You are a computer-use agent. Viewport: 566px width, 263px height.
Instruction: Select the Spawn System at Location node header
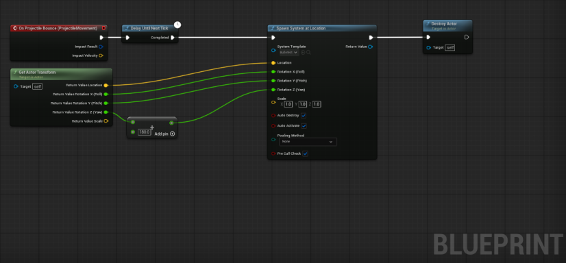tap(322, 28)
